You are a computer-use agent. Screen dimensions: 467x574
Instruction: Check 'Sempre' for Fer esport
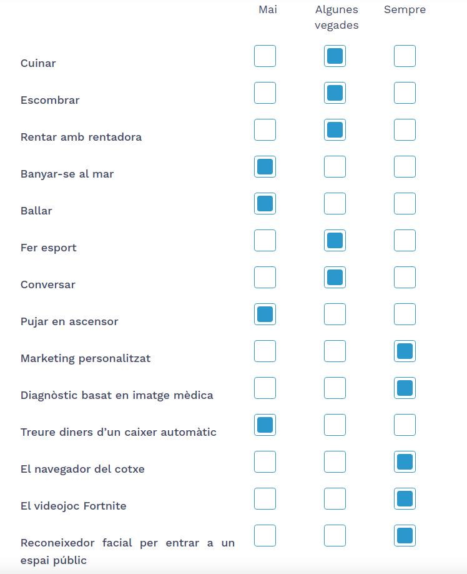click(405, 241)
